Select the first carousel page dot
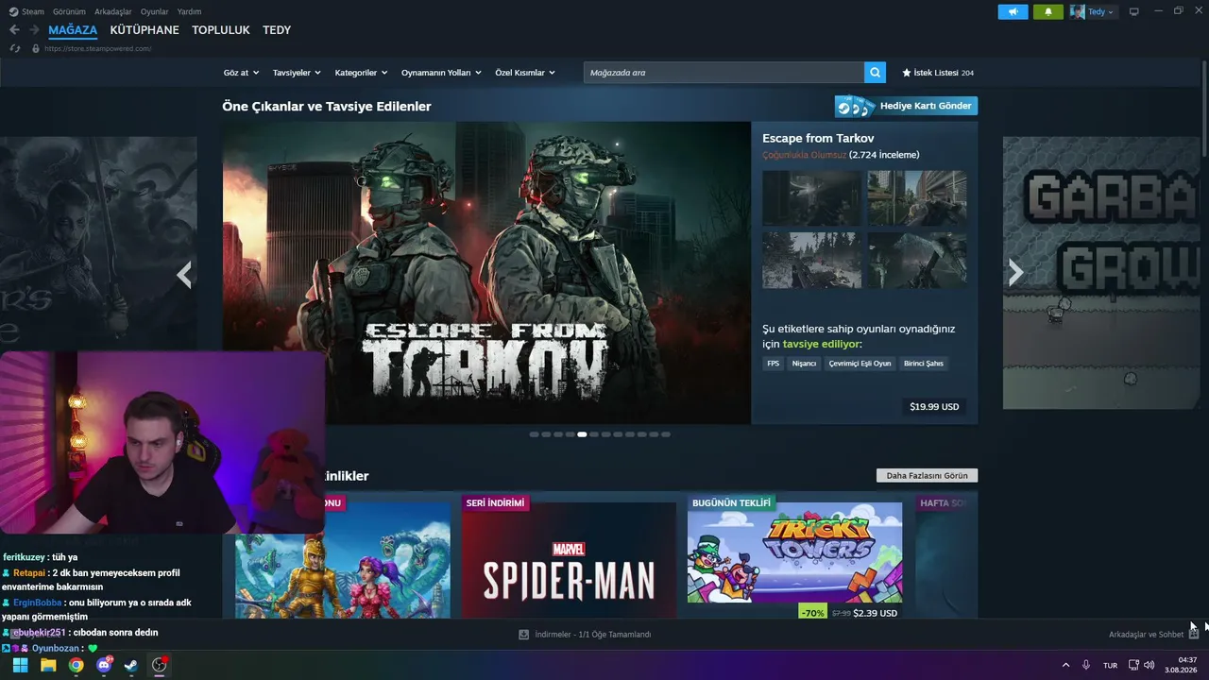1209x680 pixels. coord(534,434)
